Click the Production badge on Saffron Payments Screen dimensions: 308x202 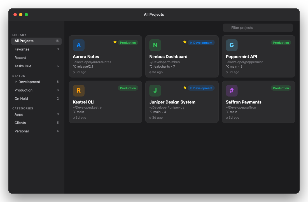pos(281,88)
